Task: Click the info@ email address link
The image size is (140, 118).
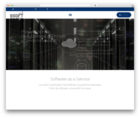Action: coord(42,9)
